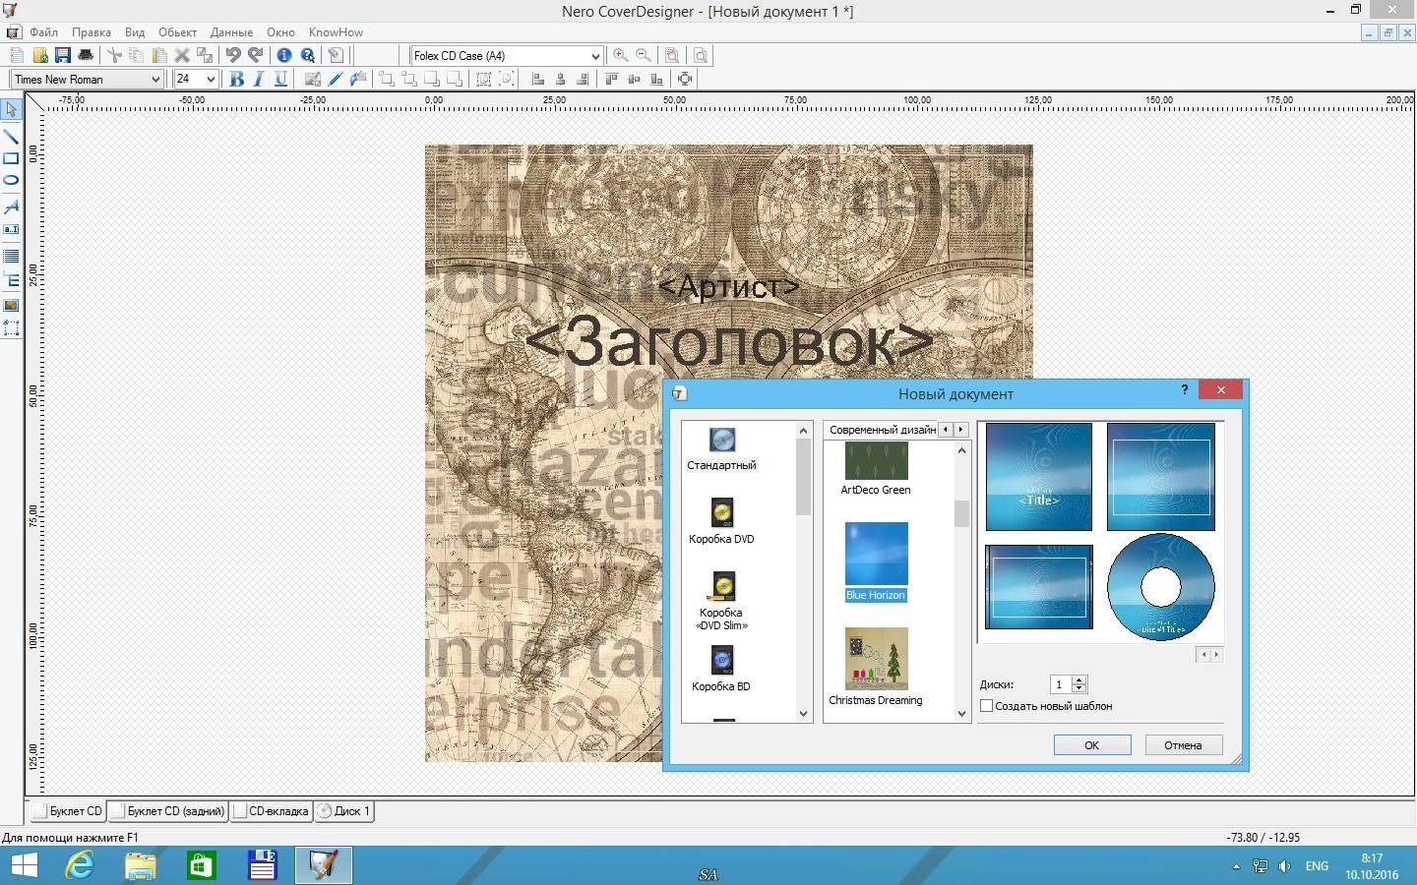Click the pen color icon in format toolbar

click(x=336, y=79)
